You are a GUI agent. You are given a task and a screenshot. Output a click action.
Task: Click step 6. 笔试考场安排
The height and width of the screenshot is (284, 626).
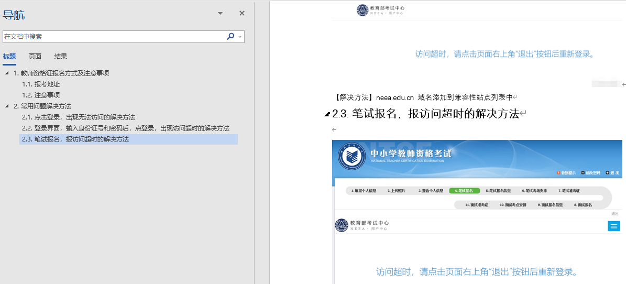(534, 191)
